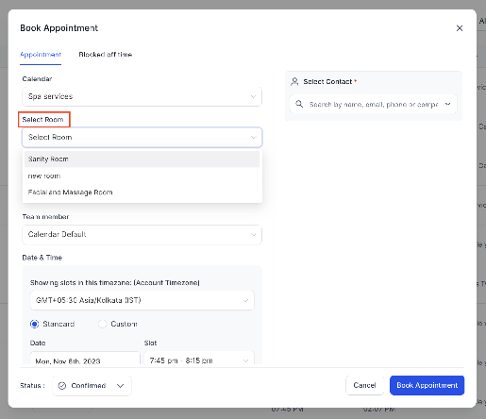Select the Custom radio option
Image resolution: width=486 pixels, height=419 pixels.
[102, 324]
